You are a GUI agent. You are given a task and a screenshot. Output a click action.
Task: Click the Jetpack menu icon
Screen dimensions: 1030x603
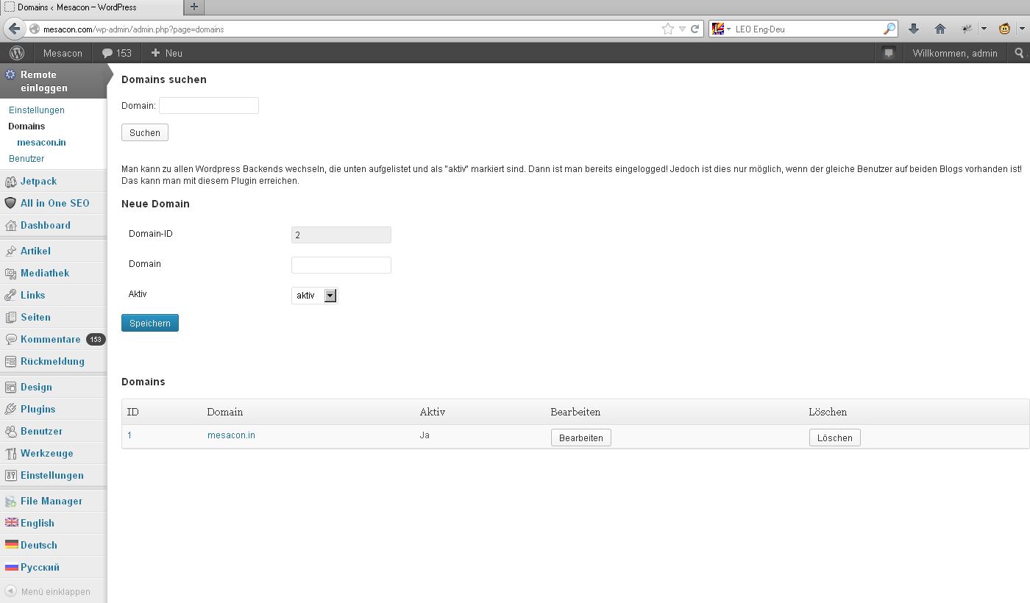click(x=10, y=182)
